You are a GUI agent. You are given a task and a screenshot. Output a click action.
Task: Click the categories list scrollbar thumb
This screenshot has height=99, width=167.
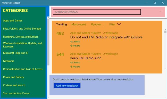(48, 42)
